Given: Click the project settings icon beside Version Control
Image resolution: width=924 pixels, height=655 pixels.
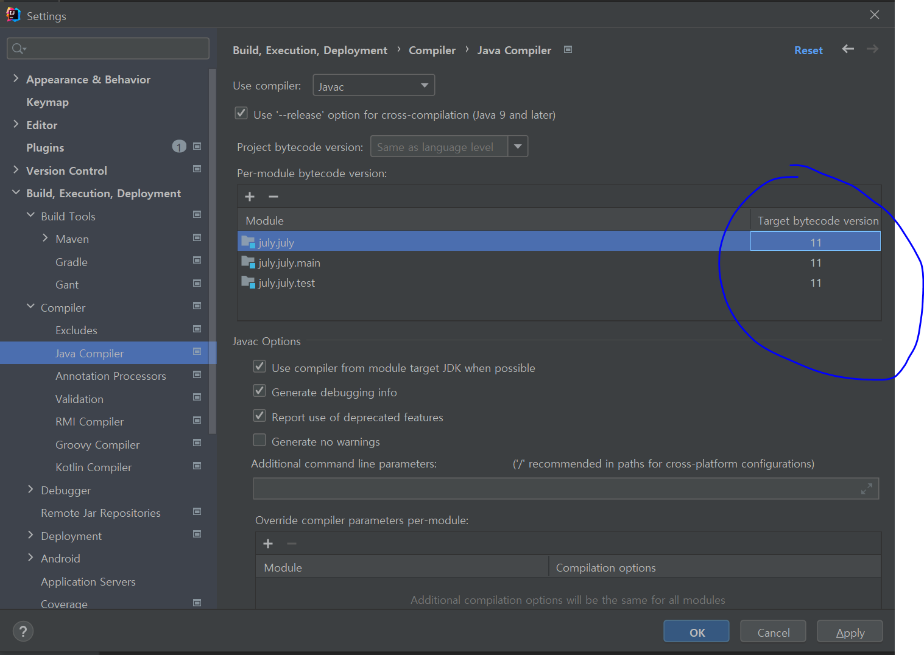Looking at the screenshot, I should coord(197,169).
